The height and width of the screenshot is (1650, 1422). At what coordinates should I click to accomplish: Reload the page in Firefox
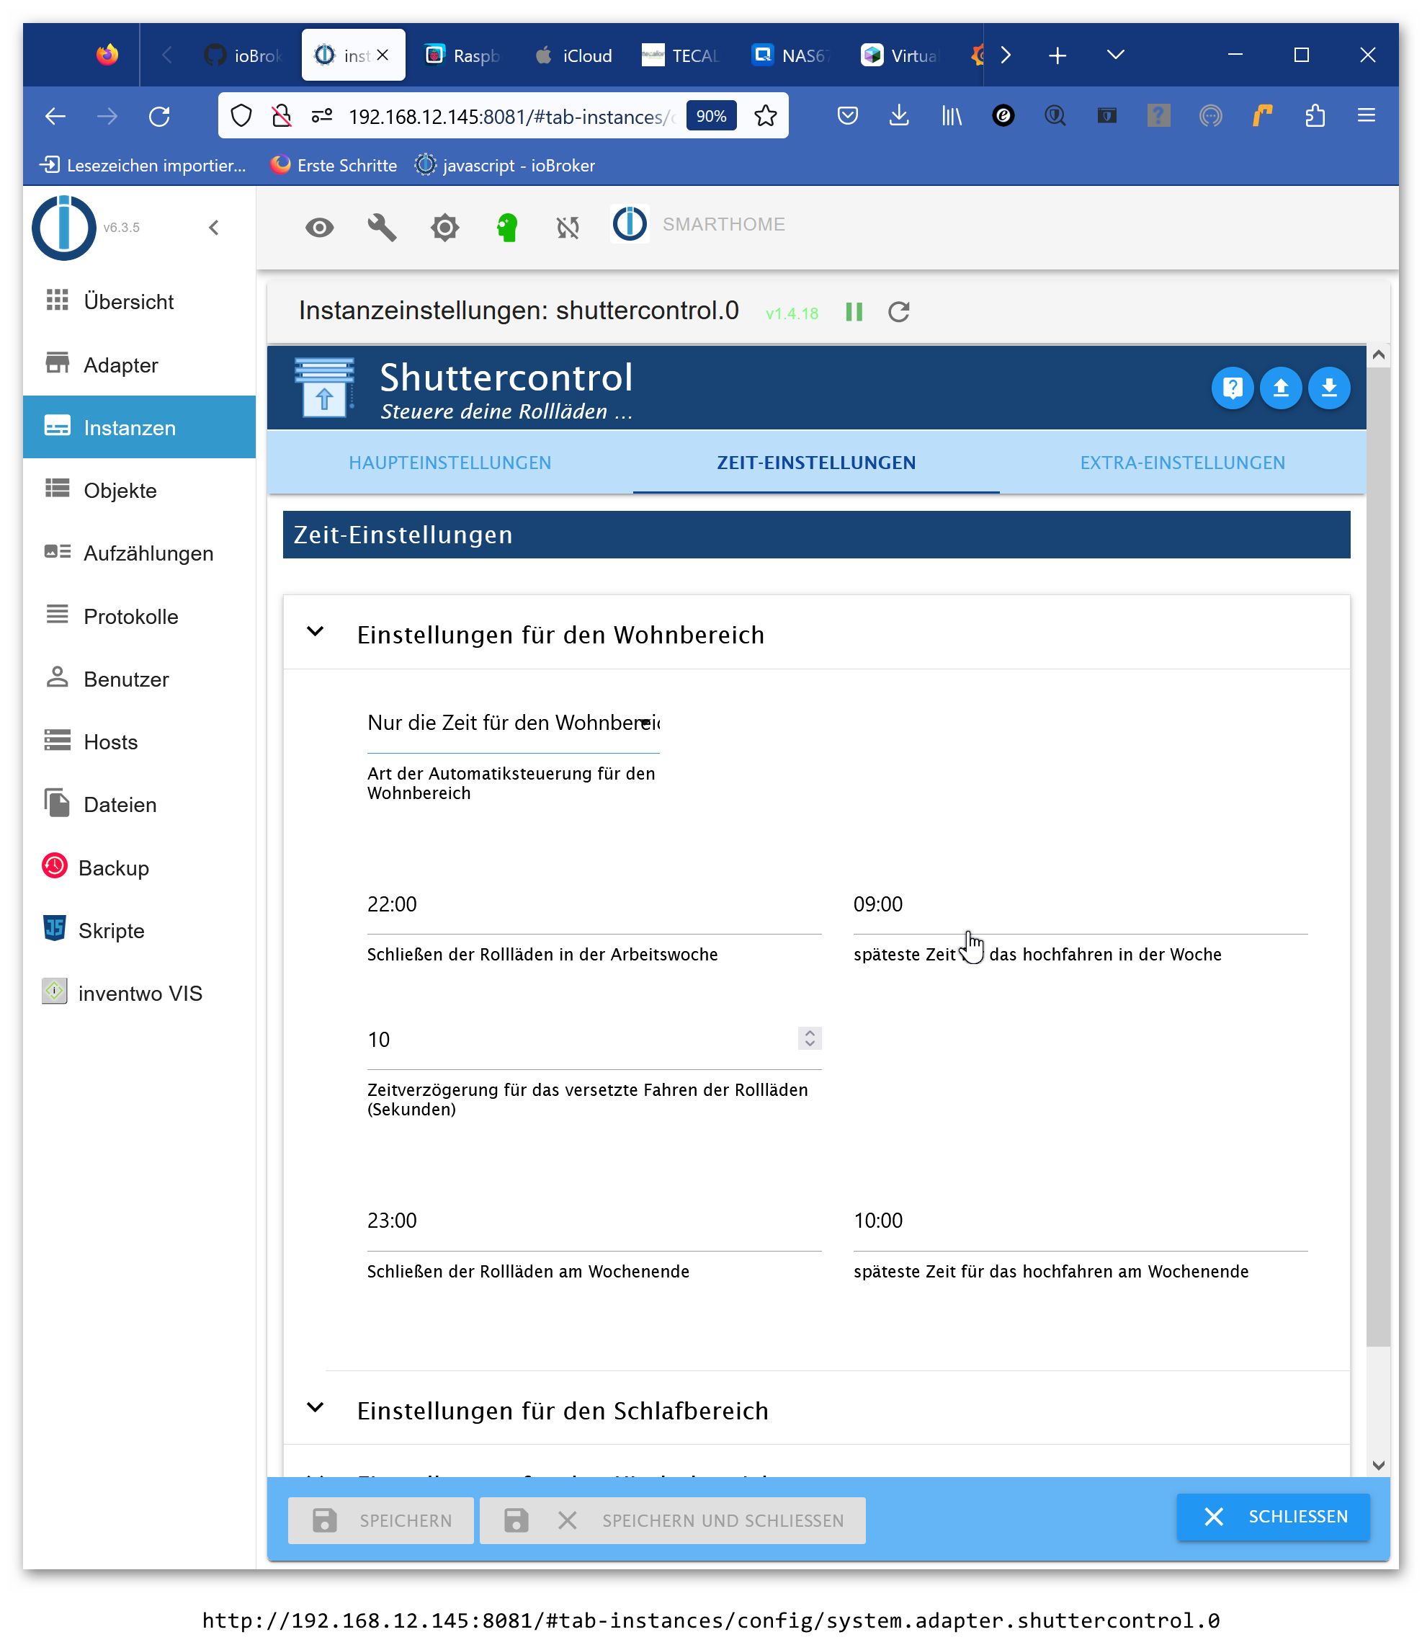click(x=159, y=116)
